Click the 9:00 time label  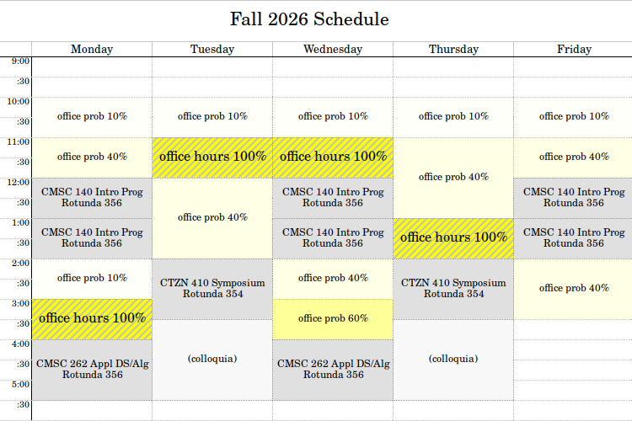[20, 61]
